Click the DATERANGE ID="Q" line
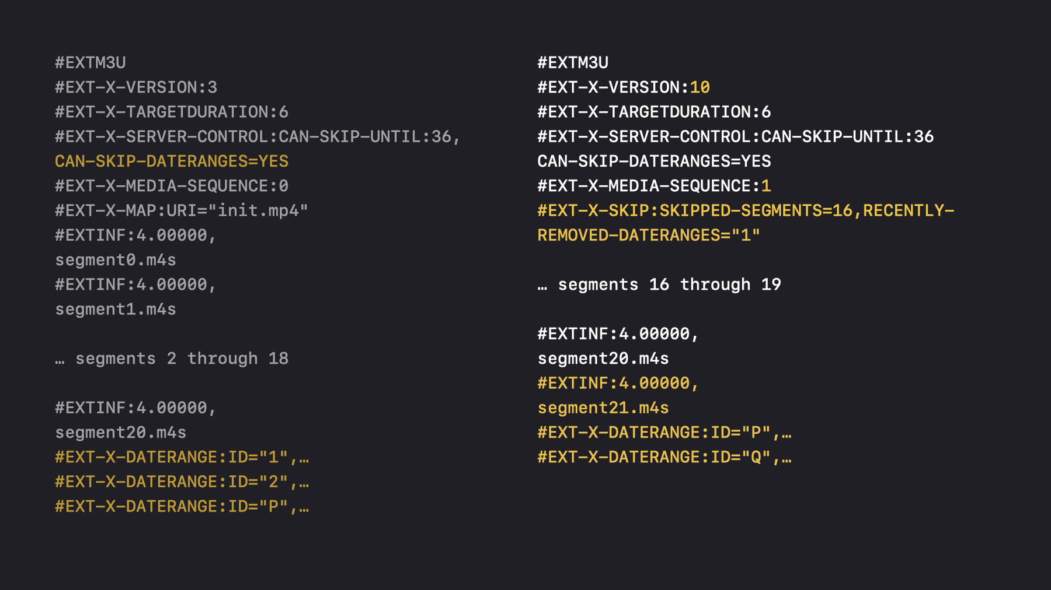Screen dimensions: 1051x590 pyautogui.click(x=664, y=457)
